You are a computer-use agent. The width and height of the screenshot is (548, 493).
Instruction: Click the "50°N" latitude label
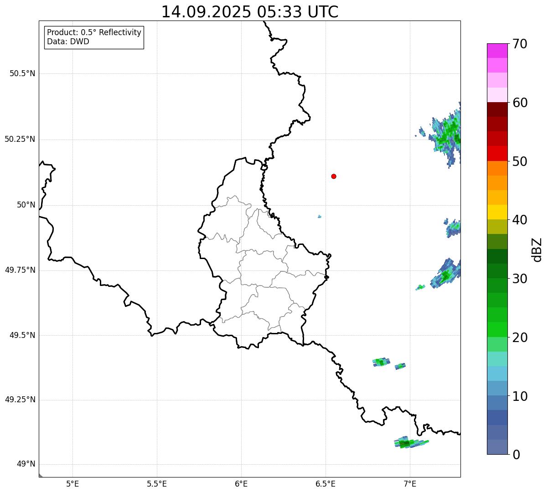click(x=26, y=205)
